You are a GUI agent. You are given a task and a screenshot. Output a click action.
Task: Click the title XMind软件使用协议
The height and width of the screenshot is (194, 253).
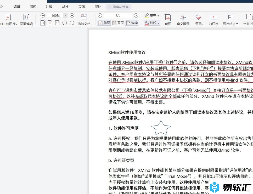[127, 52]
